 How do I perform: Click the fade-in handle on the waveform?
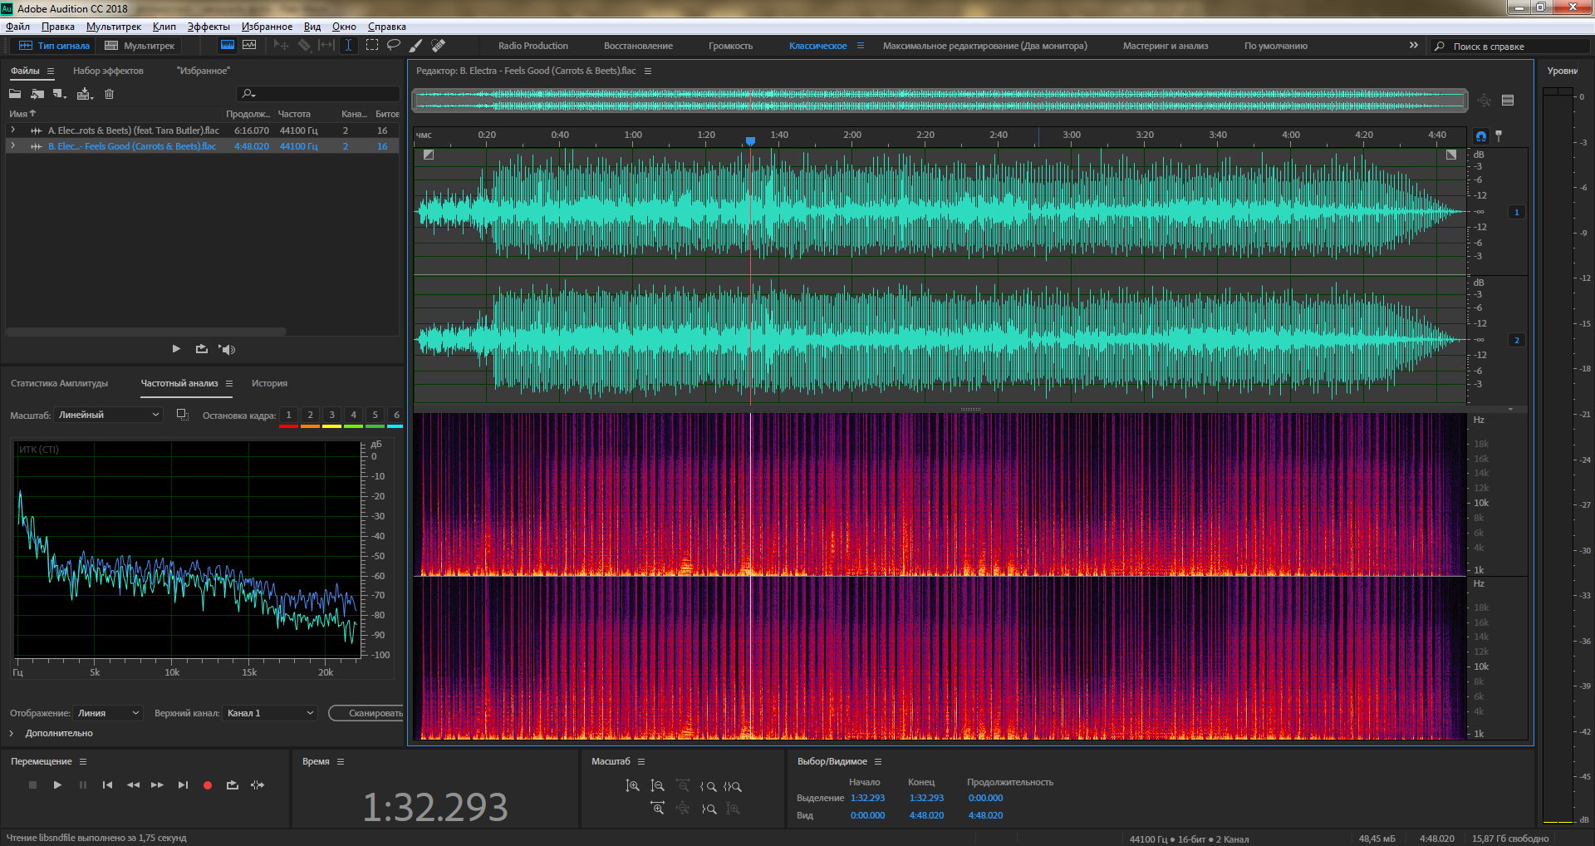click(429, 155)
